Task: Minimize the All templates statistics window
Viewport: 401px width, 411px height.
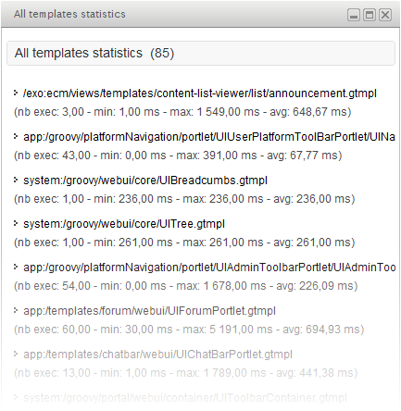Action: (354, 15)
